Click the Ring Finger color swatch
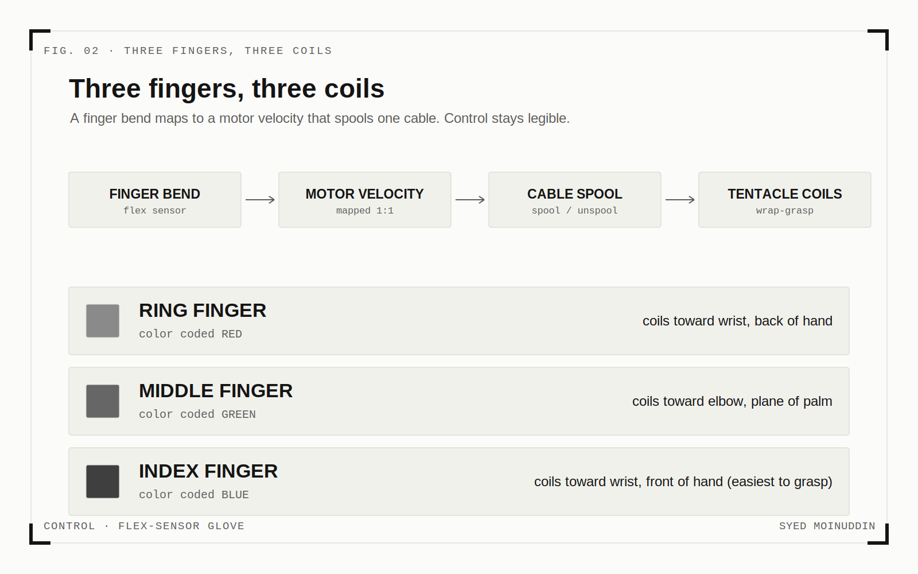This screenshot has height=574, width=918. (x=103, y=321)
